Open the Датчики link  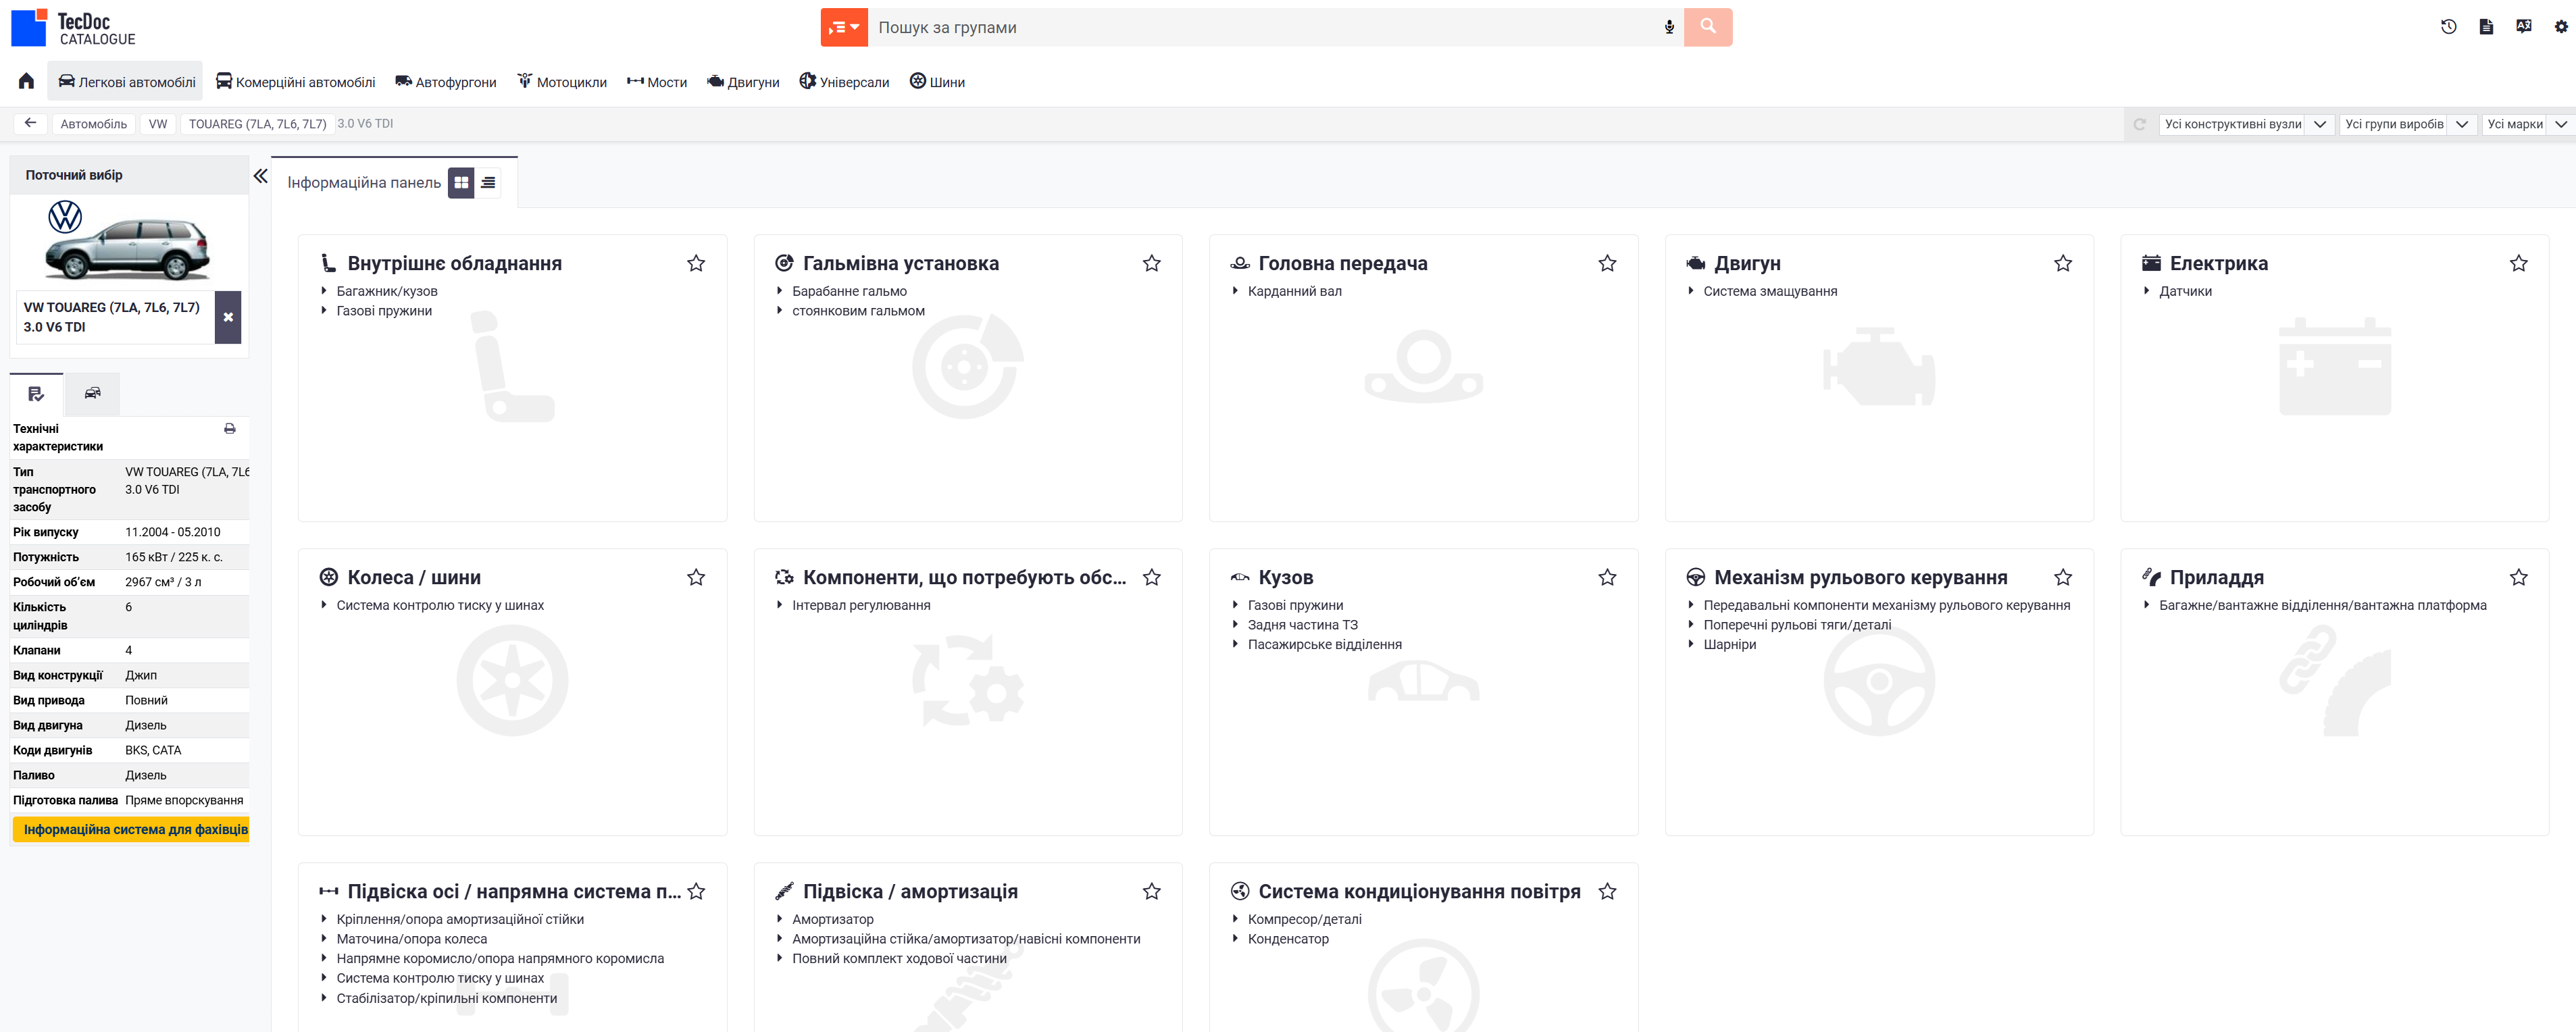2185,291
